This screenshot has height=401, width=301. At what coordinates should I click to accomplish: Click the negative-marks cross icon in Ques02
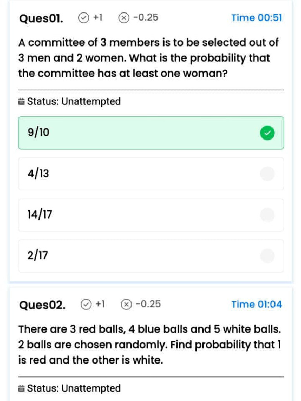126,304
